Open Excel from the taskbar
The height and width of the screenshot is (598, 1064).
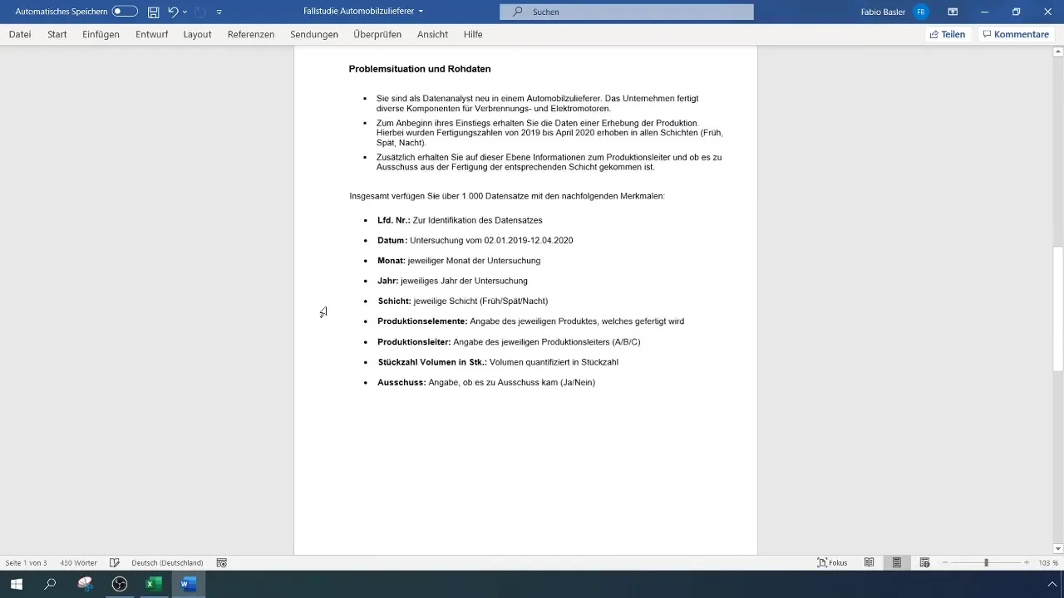[154, 584]
